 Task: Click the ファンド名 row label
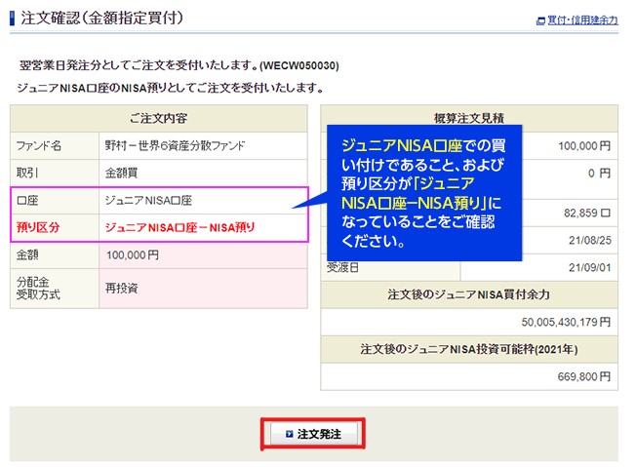[39, 145]
